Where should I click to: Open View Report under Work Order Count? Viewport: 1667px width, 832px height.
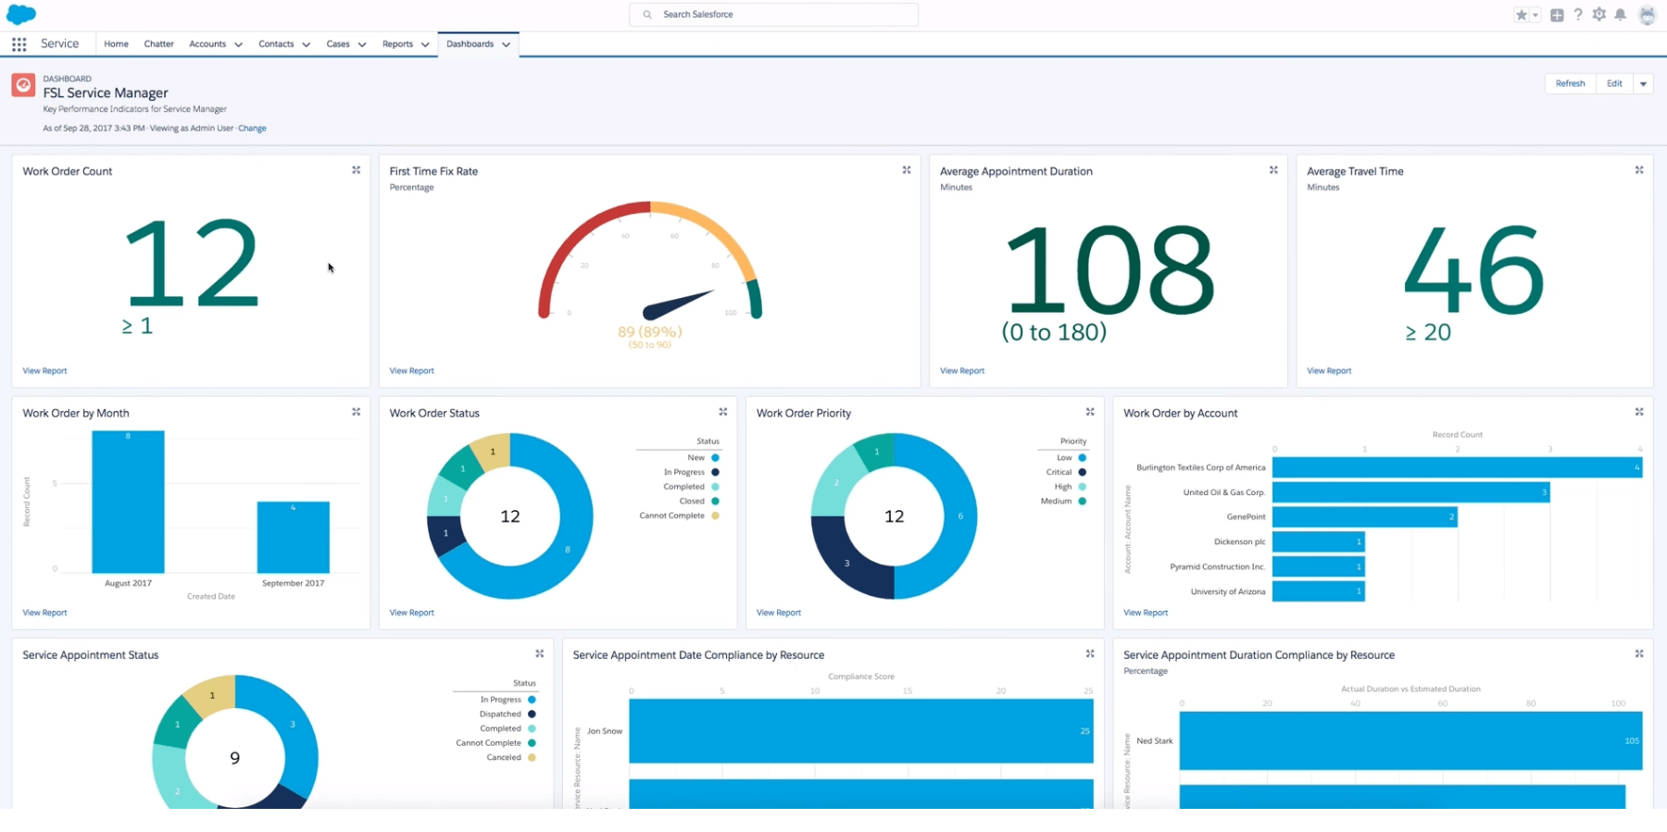tap(44, 371)
